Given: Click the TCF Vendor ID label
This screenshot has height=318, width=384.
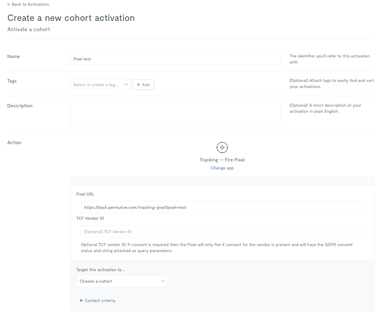Looking at the screenshot, I should [x=90, y=218].
